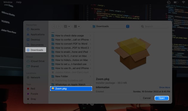This screenshot has width=188, height=111.
Task: Filter by Purple tag
Action: (x=32, y=94)
